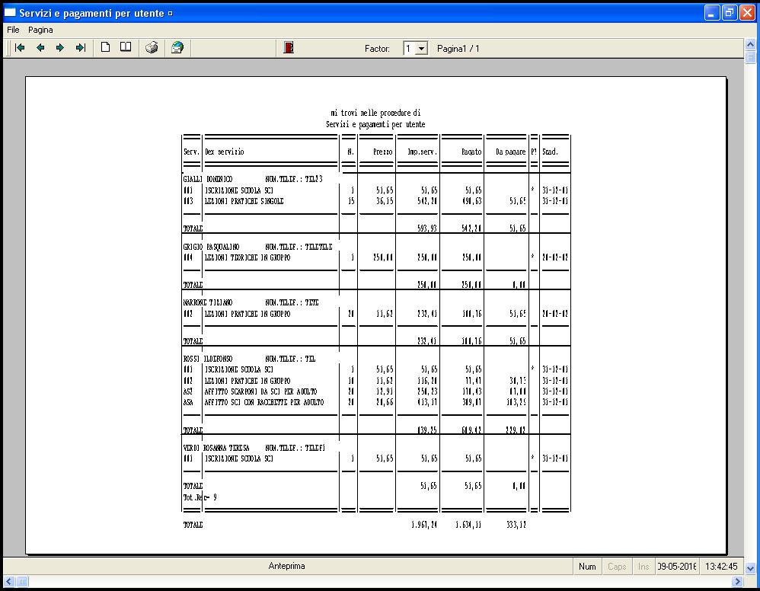The image size is (760, 591).
Task: Click the 'Prezzo' column header
Action: point(382,152)
